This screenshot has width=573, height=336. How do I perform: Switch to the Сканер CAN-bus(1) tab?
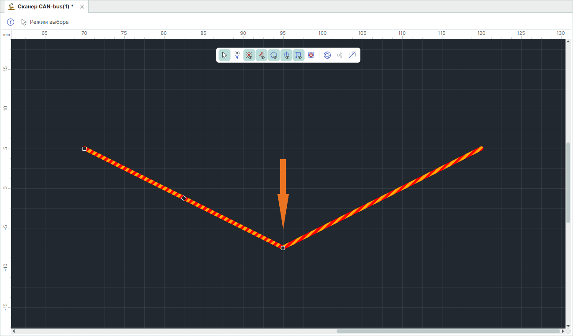click(x=45, y=7)
